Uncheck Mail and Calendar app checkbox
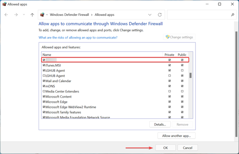 (x=44, y=81)
